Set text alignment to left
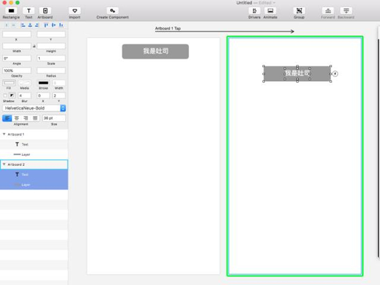The height and width of the screenshot is (285, 380). point(7,118)
